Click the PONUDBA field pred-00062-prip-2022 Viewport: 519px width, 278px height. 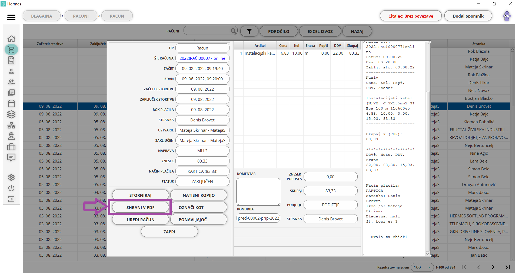click(258, 218)
